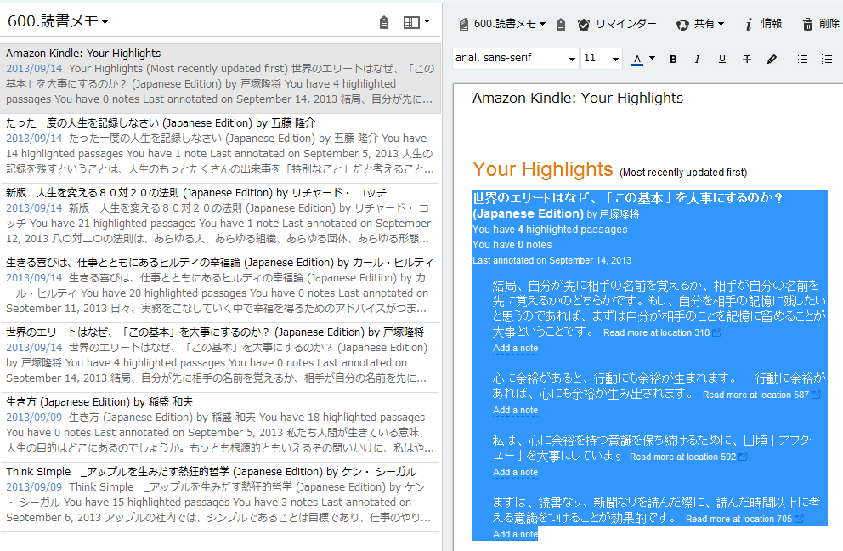Select the Amazon Kindle: Your Highlights note in list

tap(220, 78)
